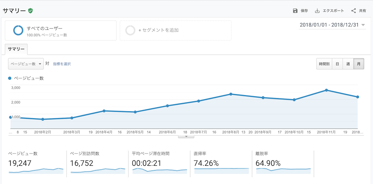Click the 16,752 unique pageviews value
This screenshot has width=373, height=184.
82,163
